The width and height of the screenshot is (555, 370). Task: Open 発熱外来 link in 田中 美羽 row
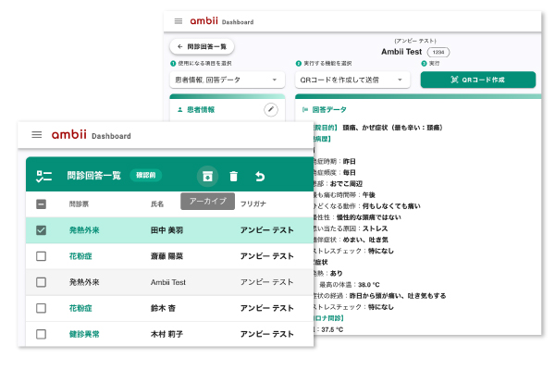84,230
